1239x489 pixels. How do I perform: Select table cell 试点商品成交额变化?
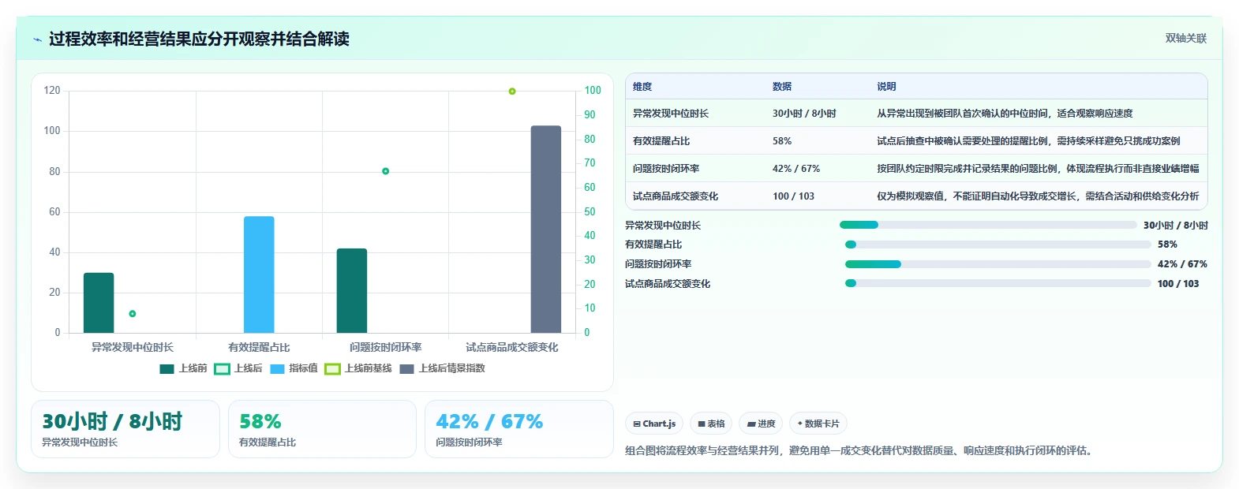click(x=676, y=196)
